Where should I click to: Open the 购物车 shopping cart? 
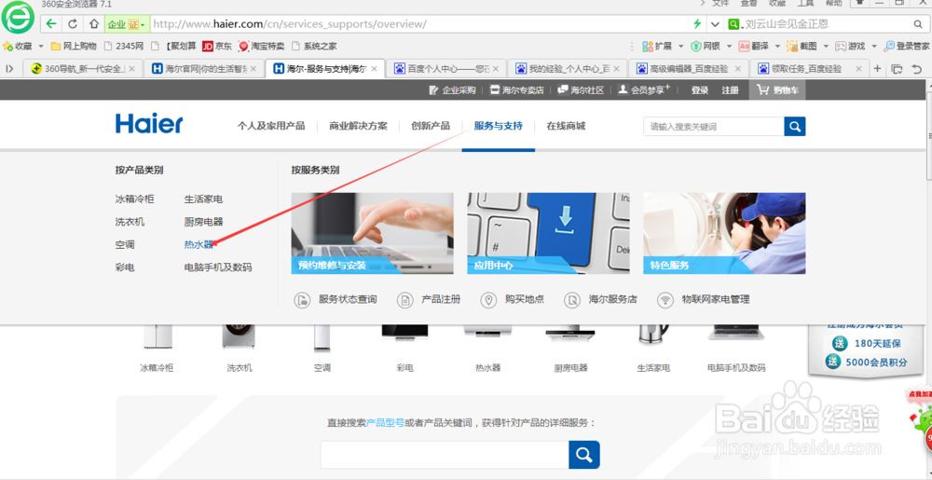[777, 90]
